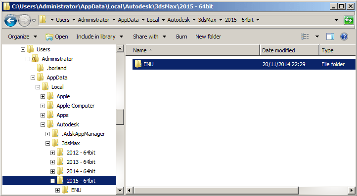
Task: Click the Administrator user folder icon
Action: pyautogui.click(x=35, y=59)
